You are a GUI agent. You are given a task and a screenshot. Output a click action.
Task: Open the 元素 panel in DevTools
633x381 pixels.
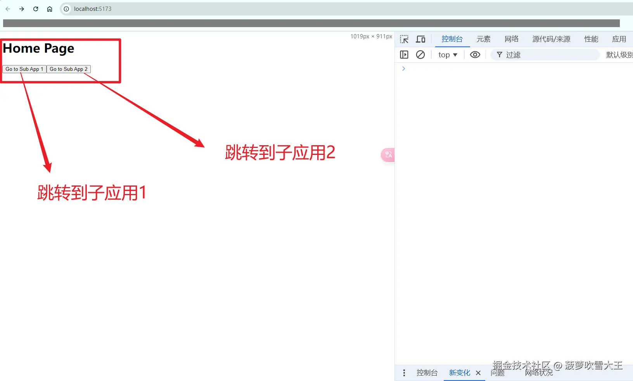point(483,39)
